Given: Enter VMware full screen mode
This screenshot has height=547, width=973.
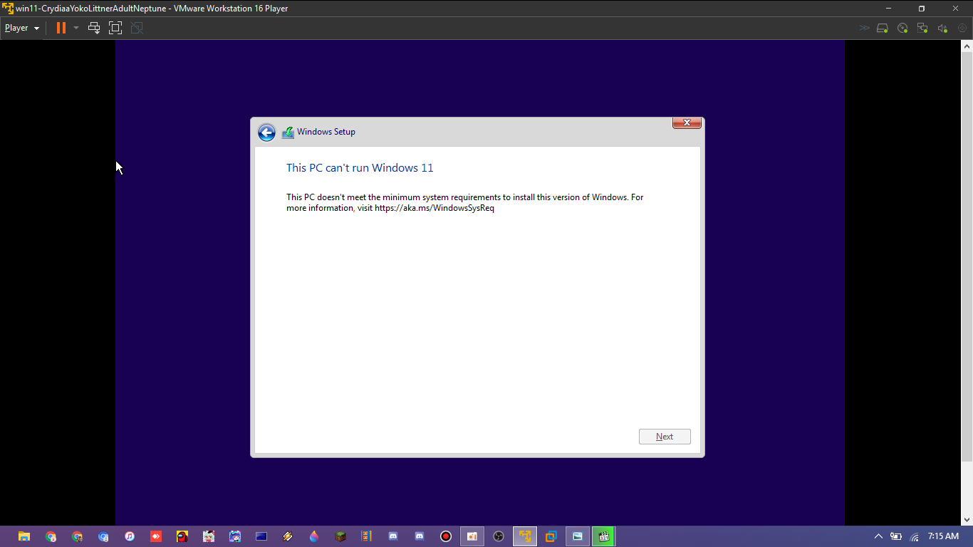Looking at the screenshot, I should 115,28.
